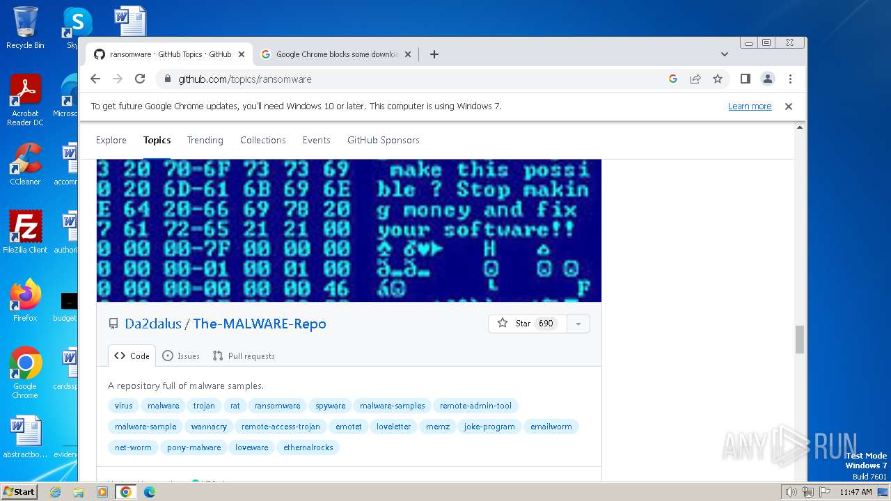Image resolution: width=891 pixels, height=501 pixels.
Task: Click the address bar URL field
Action: point(418,79)
